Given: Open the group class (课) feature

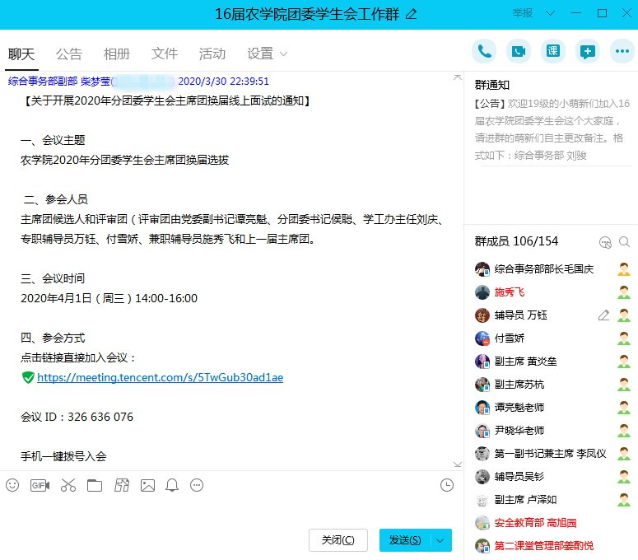Looking at the screenshot, I should coord(553,51).
